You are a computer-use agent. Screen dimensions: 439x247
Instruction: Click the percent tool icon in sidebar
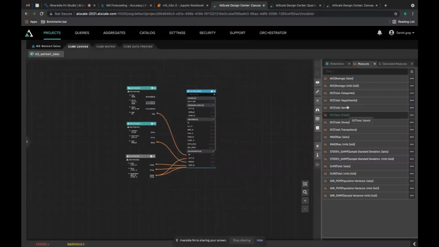pos(318,100)
